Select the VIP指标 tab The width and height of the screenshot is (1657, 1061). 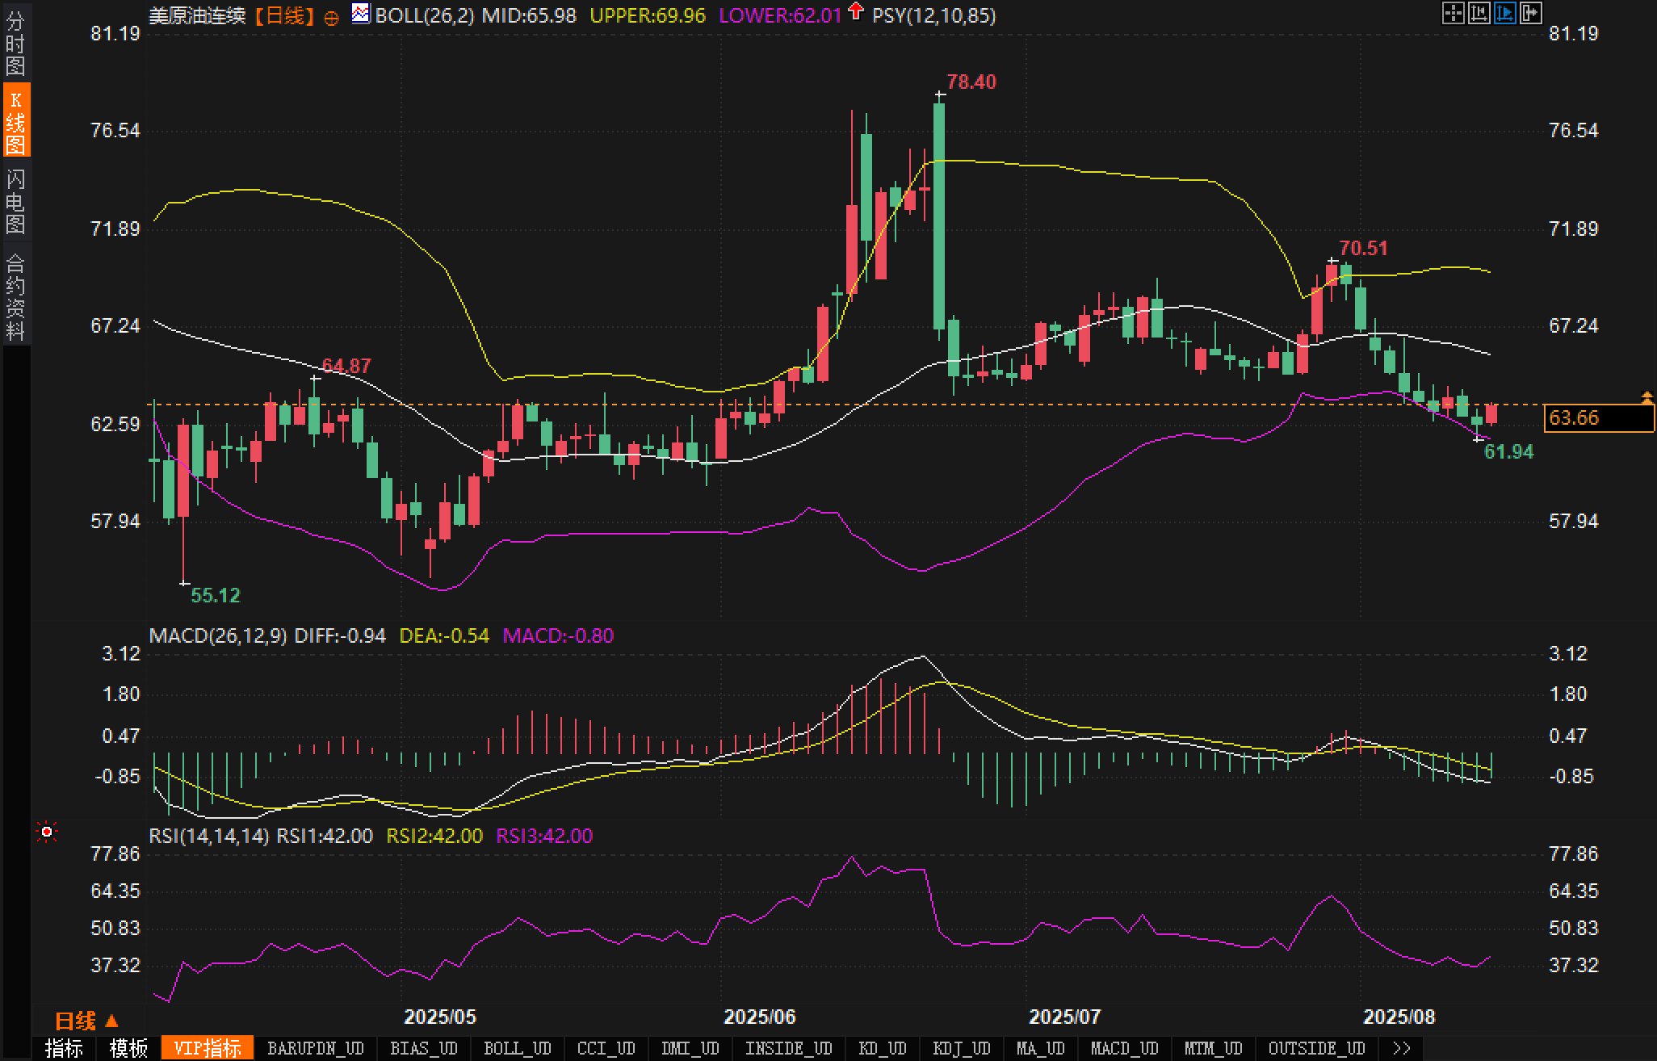coord(208,1048)
